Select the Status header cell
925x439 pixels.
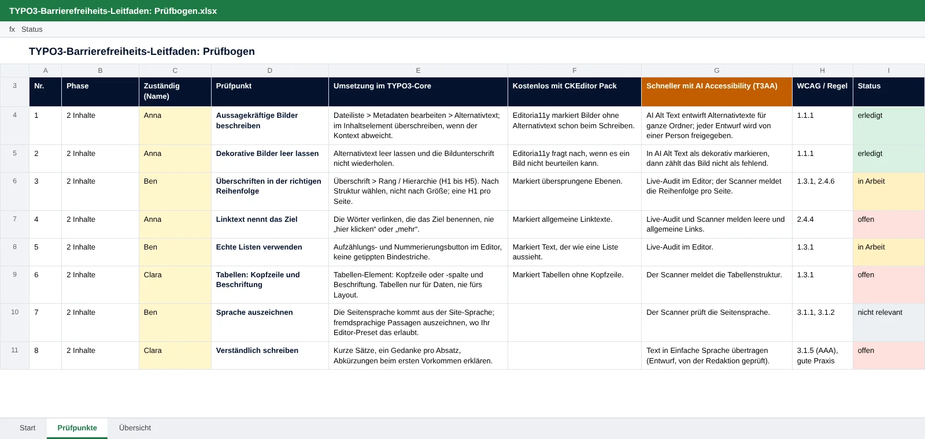pyautogui.click(x=889, y=92)
